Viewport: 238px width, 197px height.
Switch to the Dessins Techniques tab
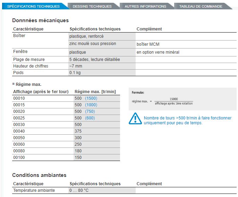pyautogui.click(x=92, y=6)
